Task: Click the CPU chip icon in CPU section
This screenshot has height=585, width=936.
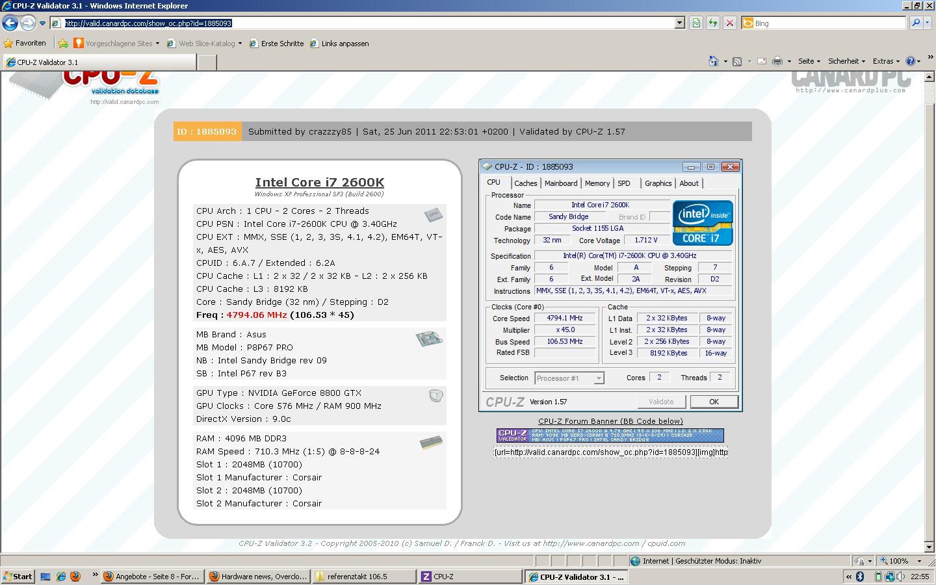Action: click(434, 214)
